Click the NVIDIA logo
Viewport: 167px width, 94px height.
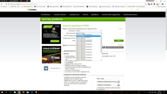pyautogui.click(x=32, y=10)
